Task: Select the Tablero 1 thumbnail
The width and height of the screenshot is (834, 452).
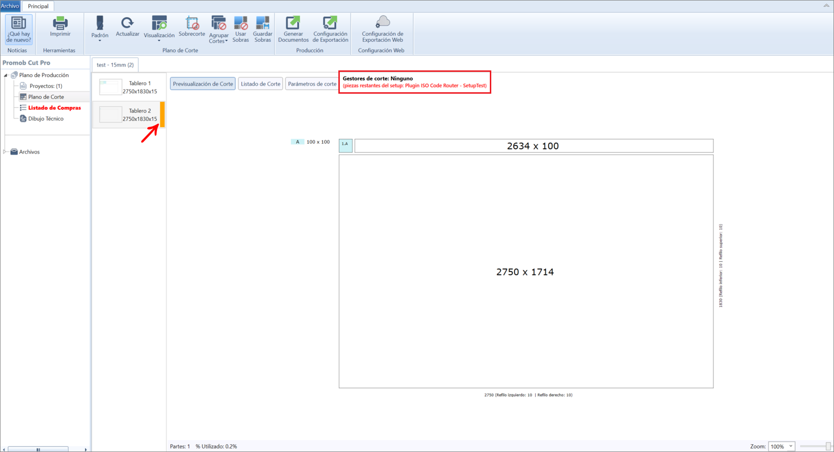Action: pos(129,87)
